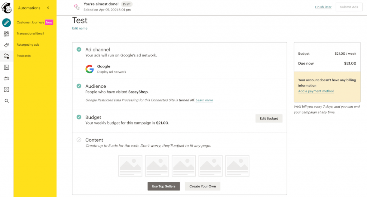Open the Create pencil icon
Image resolution: width=367 pixels, height=197 pixels.
[6, 22]
